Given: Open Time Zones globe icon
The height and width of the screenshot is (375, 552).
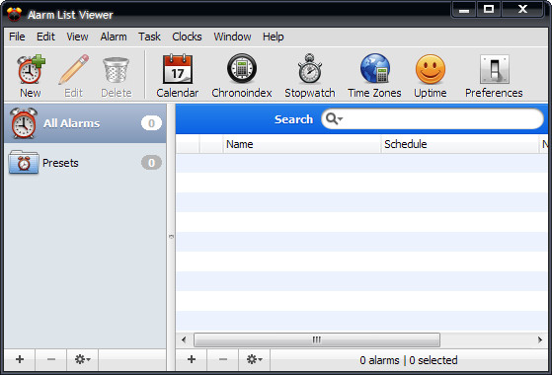Looking at the screenshot, I should click(x=374, y=76).
